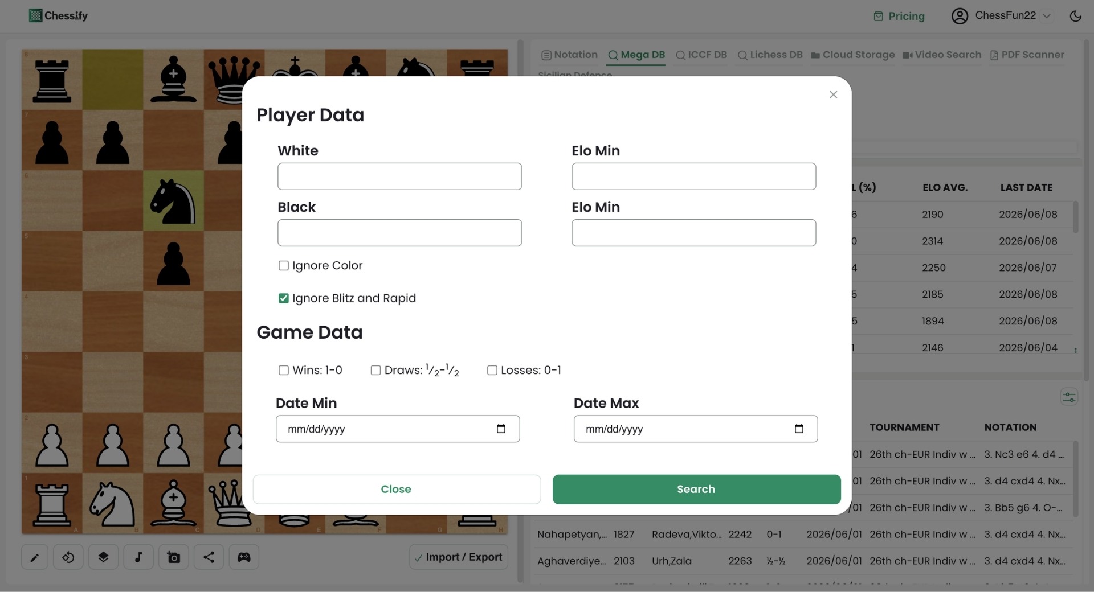Click the Chessify logo

(x=58, y=15)
